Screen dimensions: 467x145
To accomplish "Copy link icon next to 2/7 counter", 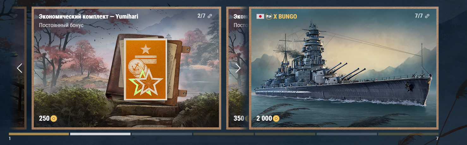I will tap(209, 16).
